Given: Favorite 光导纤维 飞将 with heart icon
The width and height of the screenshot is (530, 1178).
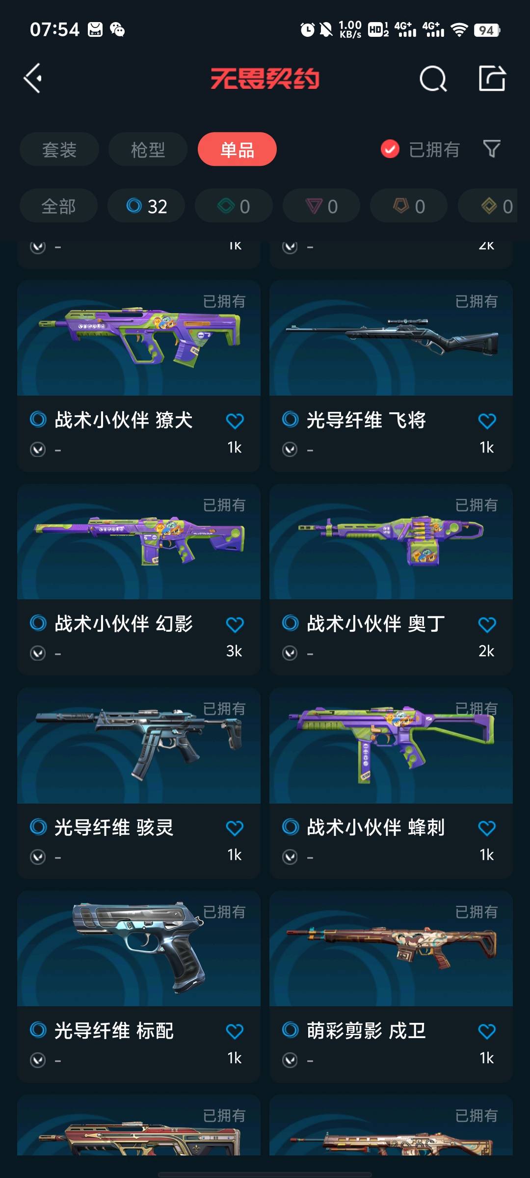Looking at the screenshot, I should (487, 421).
